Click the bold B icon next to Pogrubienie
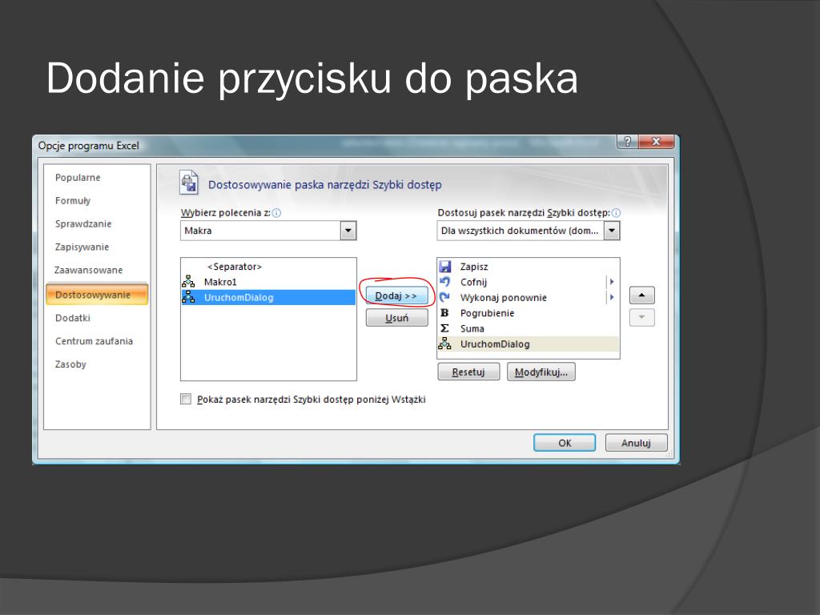Image resolution: width=820 pixels, height=615 pixels. [x=444, y=313]
